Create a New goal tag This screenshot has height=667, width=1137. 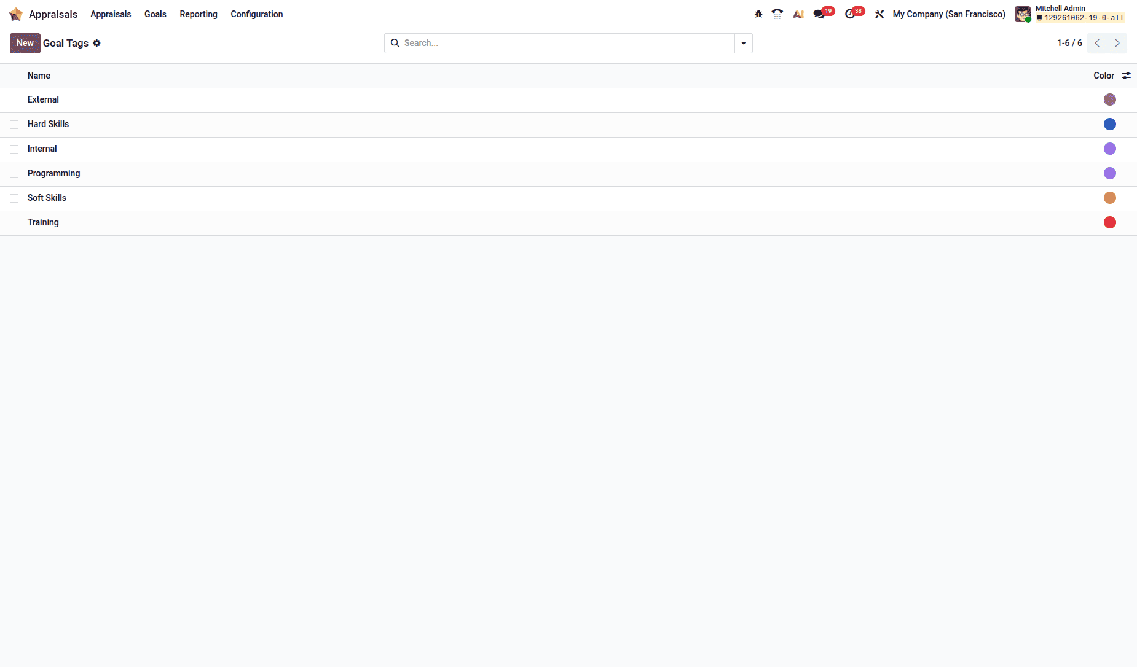coord(25,43)
